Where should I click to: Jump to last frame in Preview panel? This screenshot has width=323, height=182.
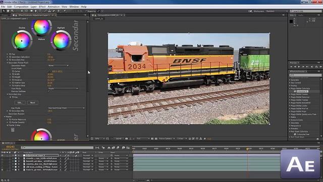[x=307, y=67]
